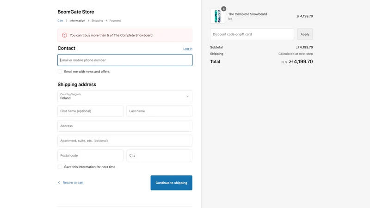Click the Discount code or gift card field
The width and height of the screenshot is (370, 208).
point(252,34)
